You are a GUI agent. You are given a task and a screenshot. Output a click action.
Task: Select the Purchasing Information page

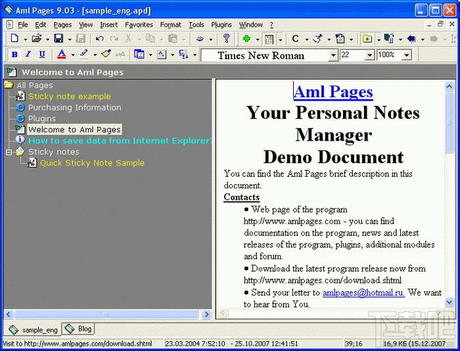pos(74,107)
